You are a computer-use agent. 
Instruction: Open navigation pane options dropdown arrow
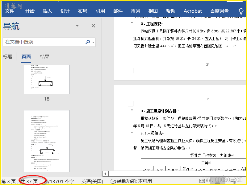[x=77, y=26]
